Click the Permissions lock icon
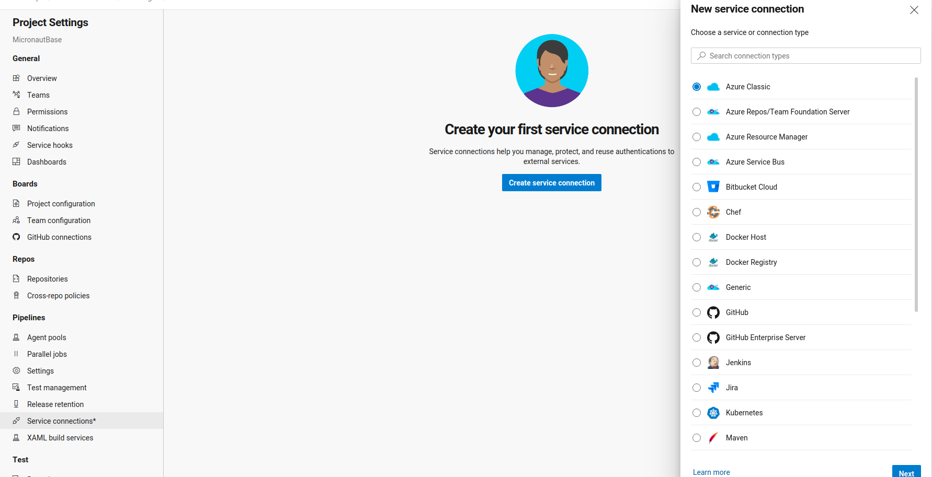Screen dimensions: 932x477 click(16, 111)
